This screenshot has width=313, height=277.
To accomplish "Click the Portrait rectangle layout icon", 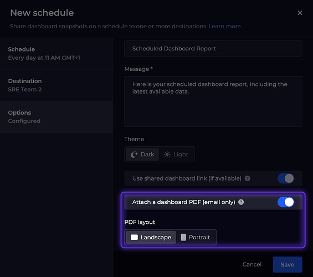I will tap(183, 237).
